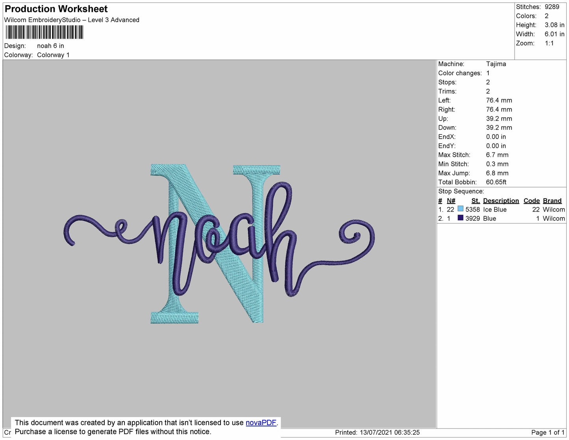Click the design name 'noah 6 in'

[50, 46]
